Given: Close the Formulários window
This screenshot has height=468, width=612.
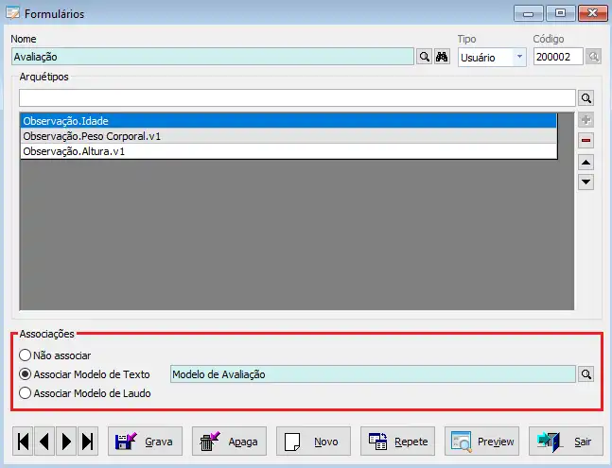Looking at the screenshot, I should tap(592, 13).
